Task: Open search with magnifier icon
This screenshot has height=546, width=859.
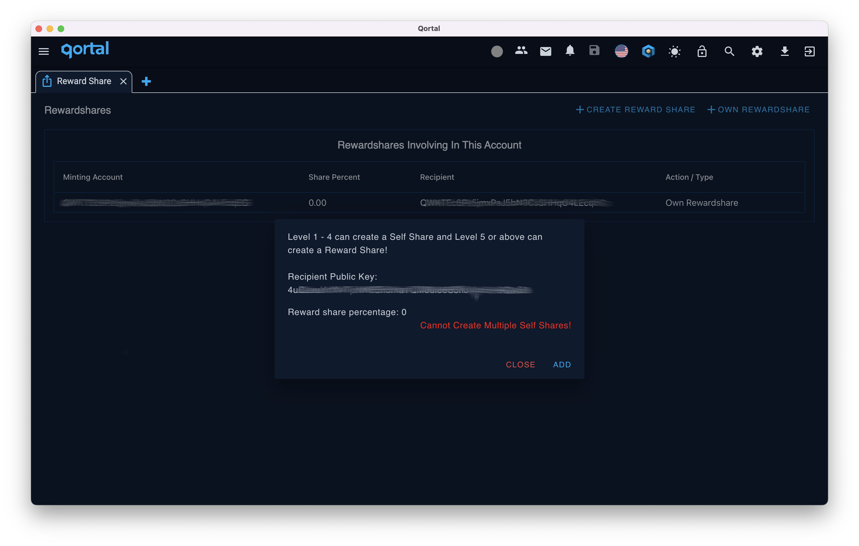Action: 729,51
